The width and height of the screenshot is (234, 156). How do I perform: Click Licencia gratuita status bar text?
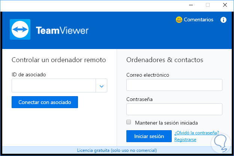pos(117,150)
